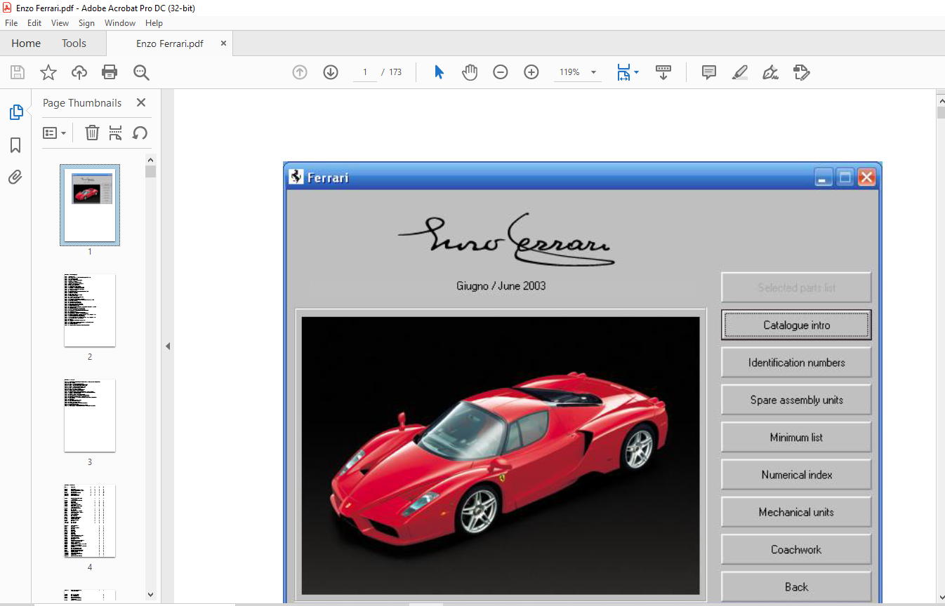Click the thumbnails panel scrollbar up arrow
This screenshot has width=945, height=606.
click(150, 159)
